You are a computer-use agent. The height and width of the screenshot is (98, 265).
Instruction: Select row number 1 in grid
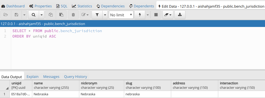pyautogui.click(x=5, y=94)
